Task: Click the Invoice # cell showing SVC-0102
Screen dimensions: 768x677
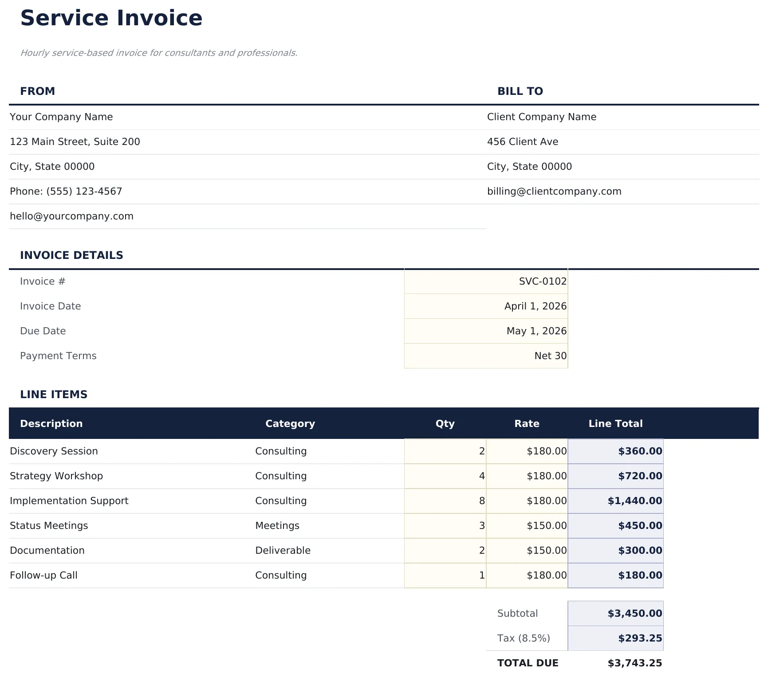Action: 486,281
